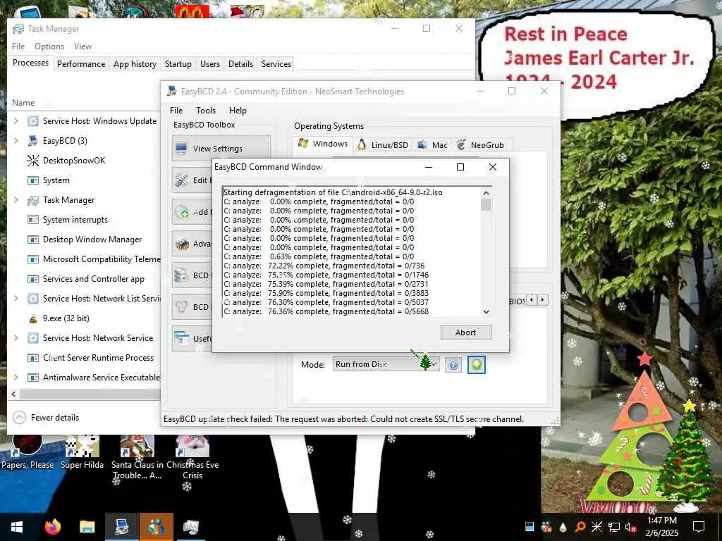This screenshot has width=722, height=541.
Task: Click the round blue button beside Mode dropdown
Action: coord(453,366)
